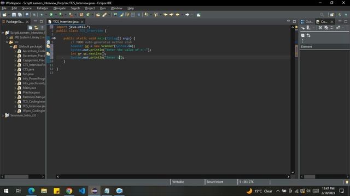The height and width of the screenshot is (196, 350).
Task: Click the Windows Start button
Action: 6,191
